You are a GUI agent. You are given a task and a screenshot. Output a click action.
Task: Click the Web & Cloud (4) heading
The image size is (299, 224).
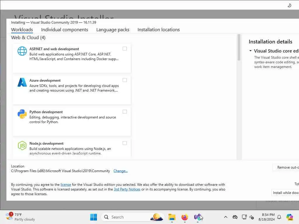click(x=28, y=38)
